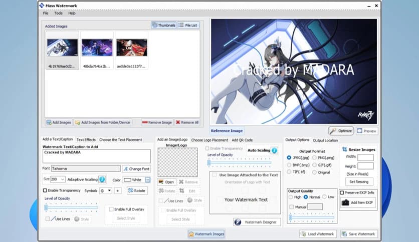Click Remove Image button

coord(157,122)
